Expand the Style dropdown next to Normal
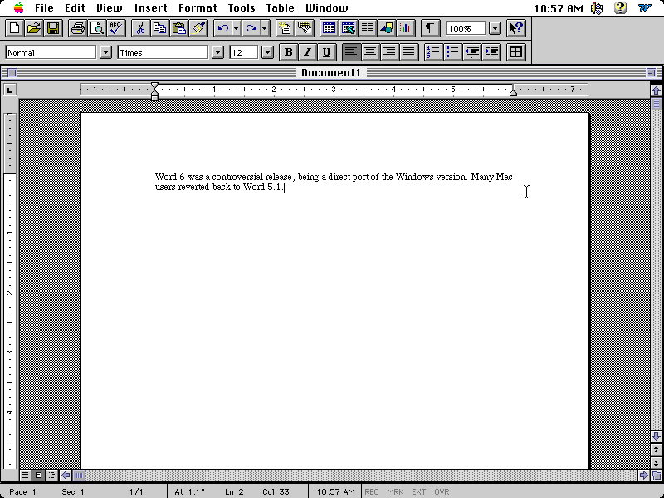This screenshot has height=498, width=664. [x=106, y=52]
